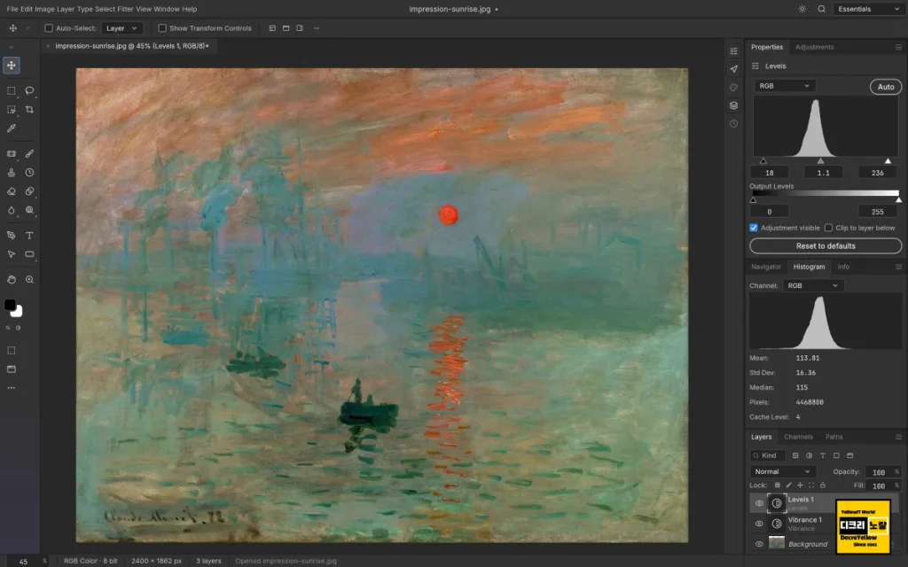This screenshot has height=567, width=908.
Task: Select the Eraser tool
Action: pyautogui.click(x=11, y=191)
